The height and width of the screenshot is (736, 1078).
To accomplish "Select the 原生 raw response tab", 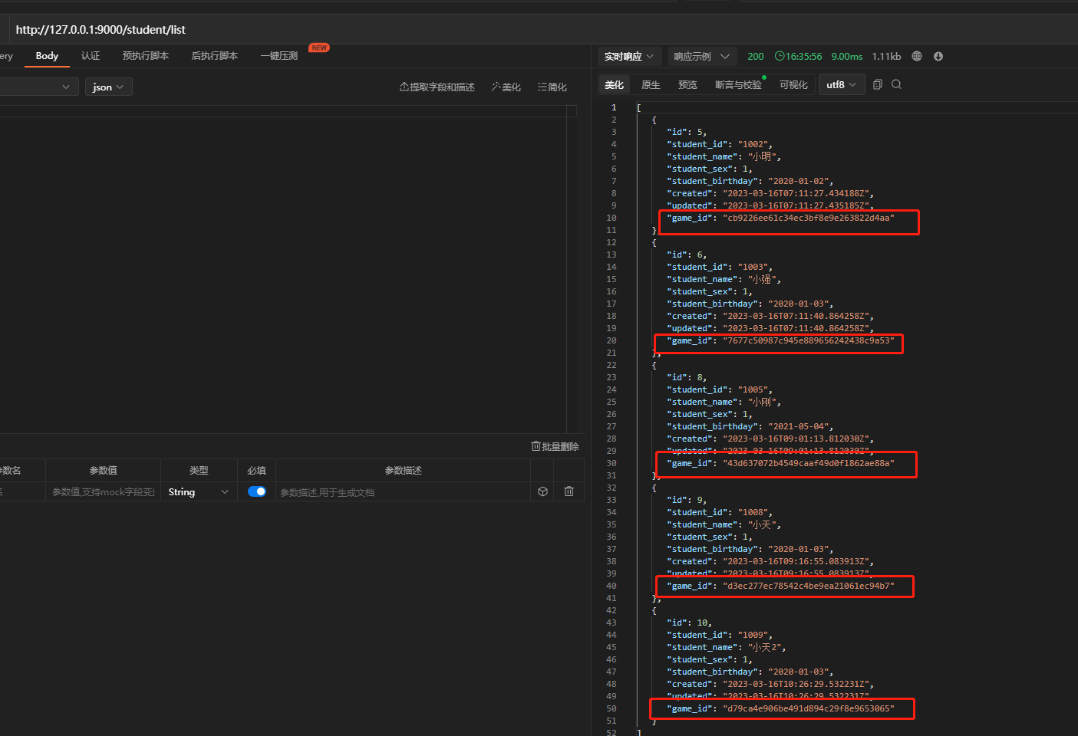I will pos(651,84).
